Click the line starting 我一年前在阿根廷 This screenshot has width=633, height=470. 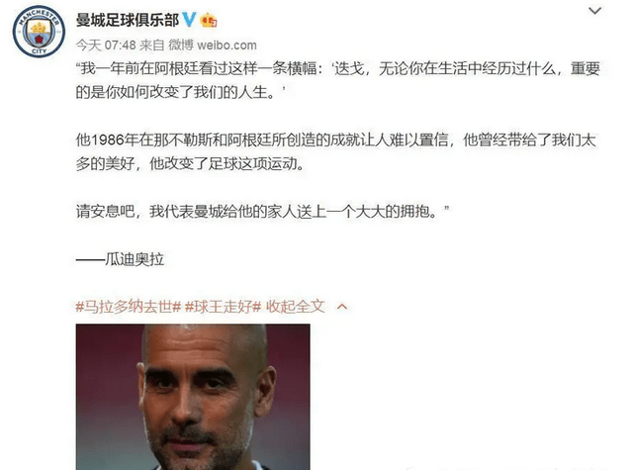338,68
